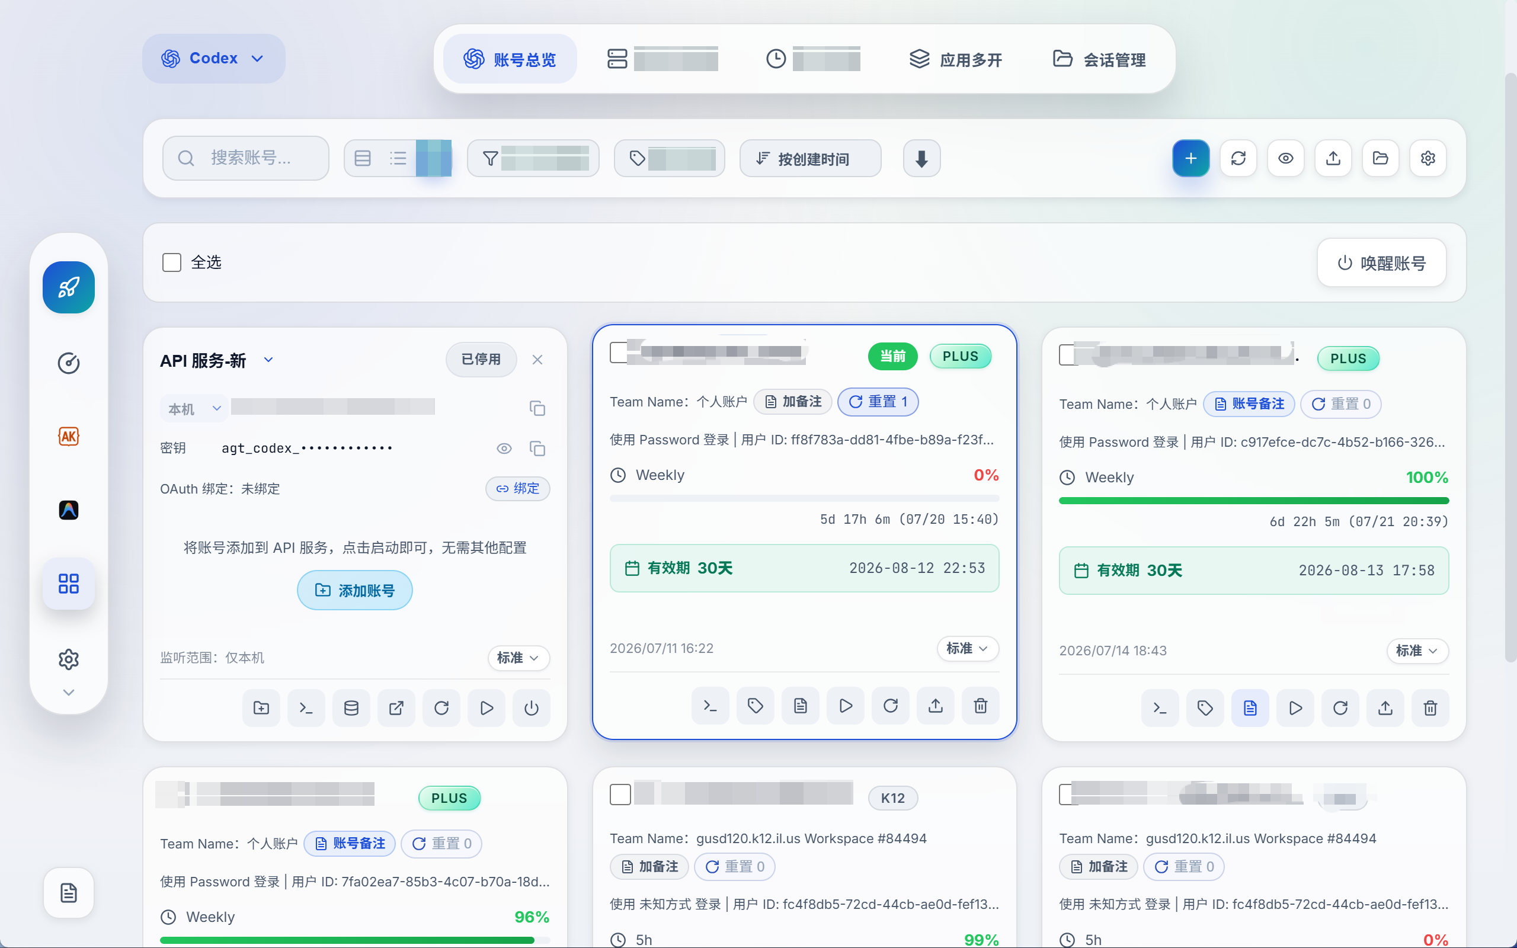The image size is (1517, 948).
Task: Click the 唤醒账号 button
Action: (x=1382, y=262)
